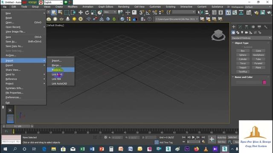Toggle the Layer Explorer icon

(221, 12)
